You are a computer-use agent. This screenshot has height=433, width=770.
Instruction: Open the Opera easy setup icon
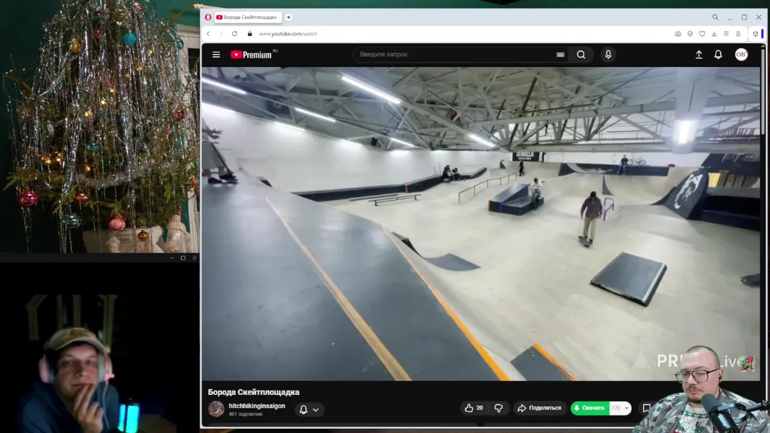(x=726, y=34)
